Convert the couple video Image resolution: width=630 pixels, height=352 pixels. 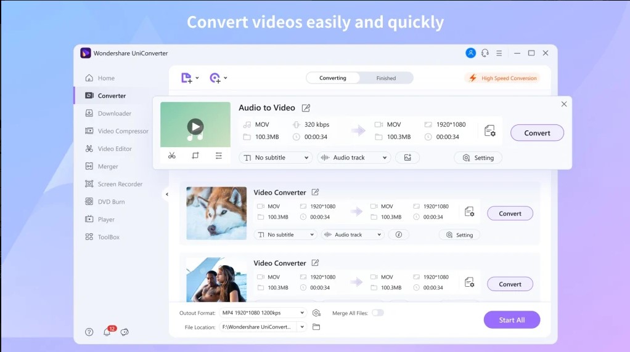(510, 284)
